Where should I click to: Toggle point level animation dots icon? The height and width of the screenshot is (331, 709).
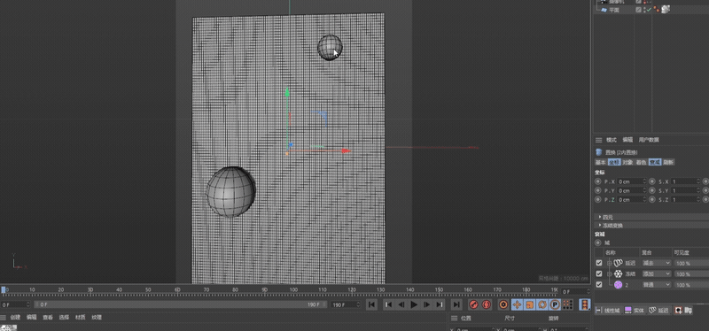[x=568, y=304]
